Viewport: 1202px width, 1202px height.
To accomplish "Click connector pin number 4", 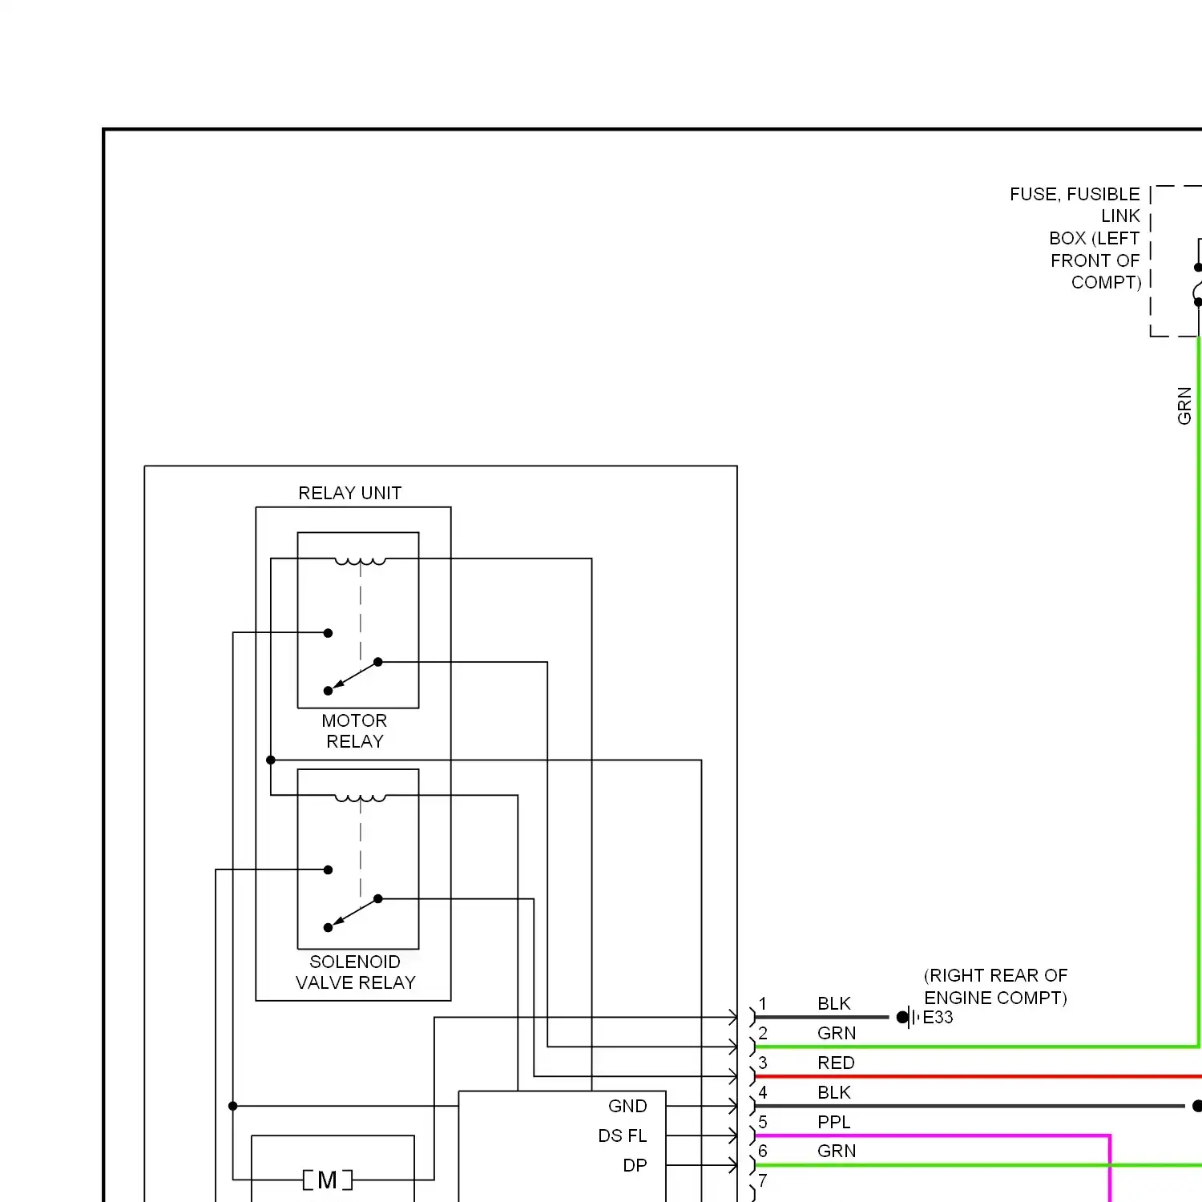I will pos(763,1092).
